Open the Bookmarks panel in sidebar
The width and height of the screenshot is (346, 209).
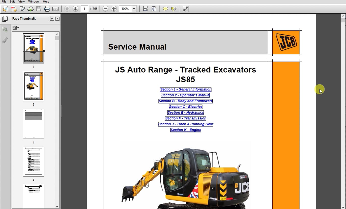[x=5, y=29]
